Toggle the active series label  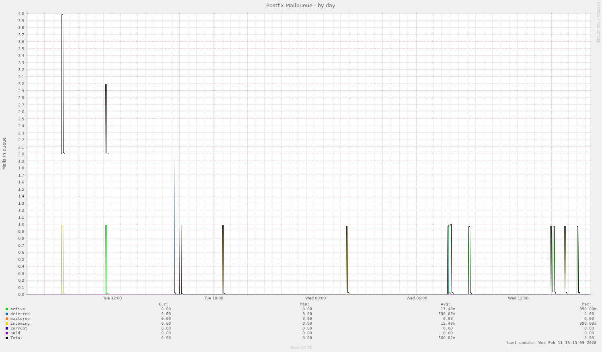[17, 309]
